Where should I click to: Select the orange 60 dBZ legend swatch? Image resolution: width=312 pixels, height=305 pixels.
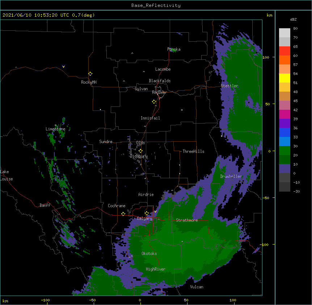284,60
